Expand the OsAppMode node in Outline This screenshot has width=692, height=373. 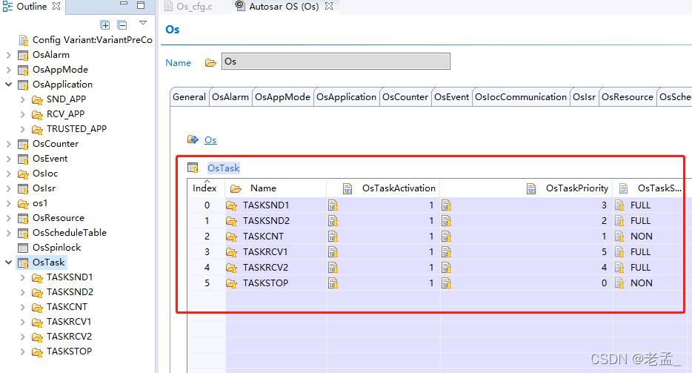8,70
